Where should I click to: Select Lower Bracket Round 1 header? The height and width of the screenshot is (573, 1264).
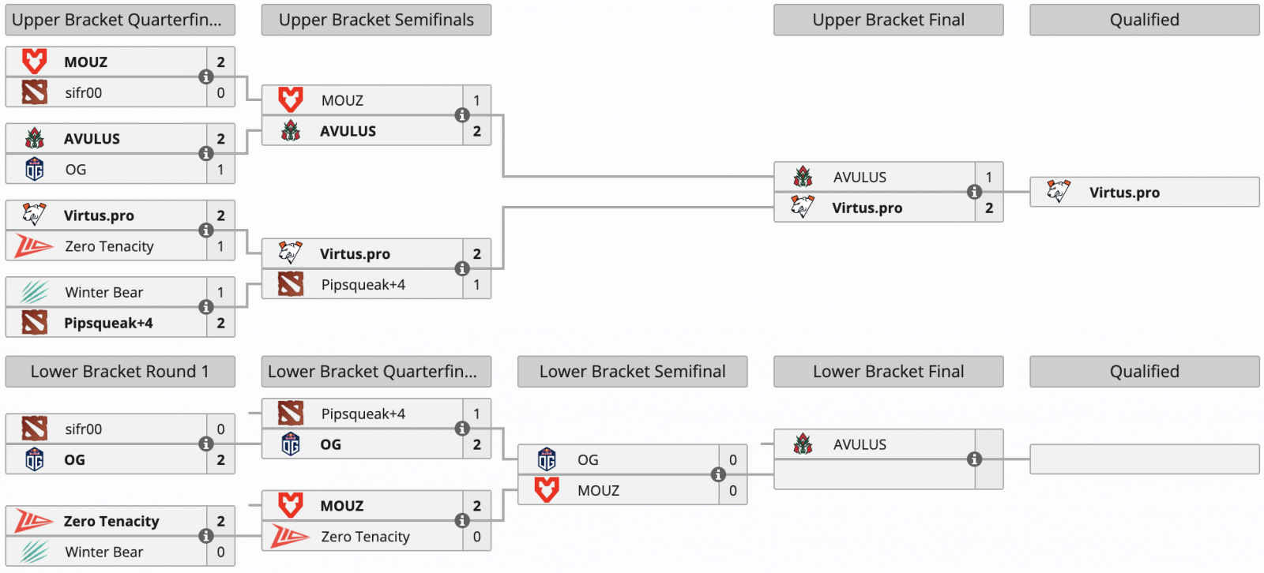pos(120,372)
